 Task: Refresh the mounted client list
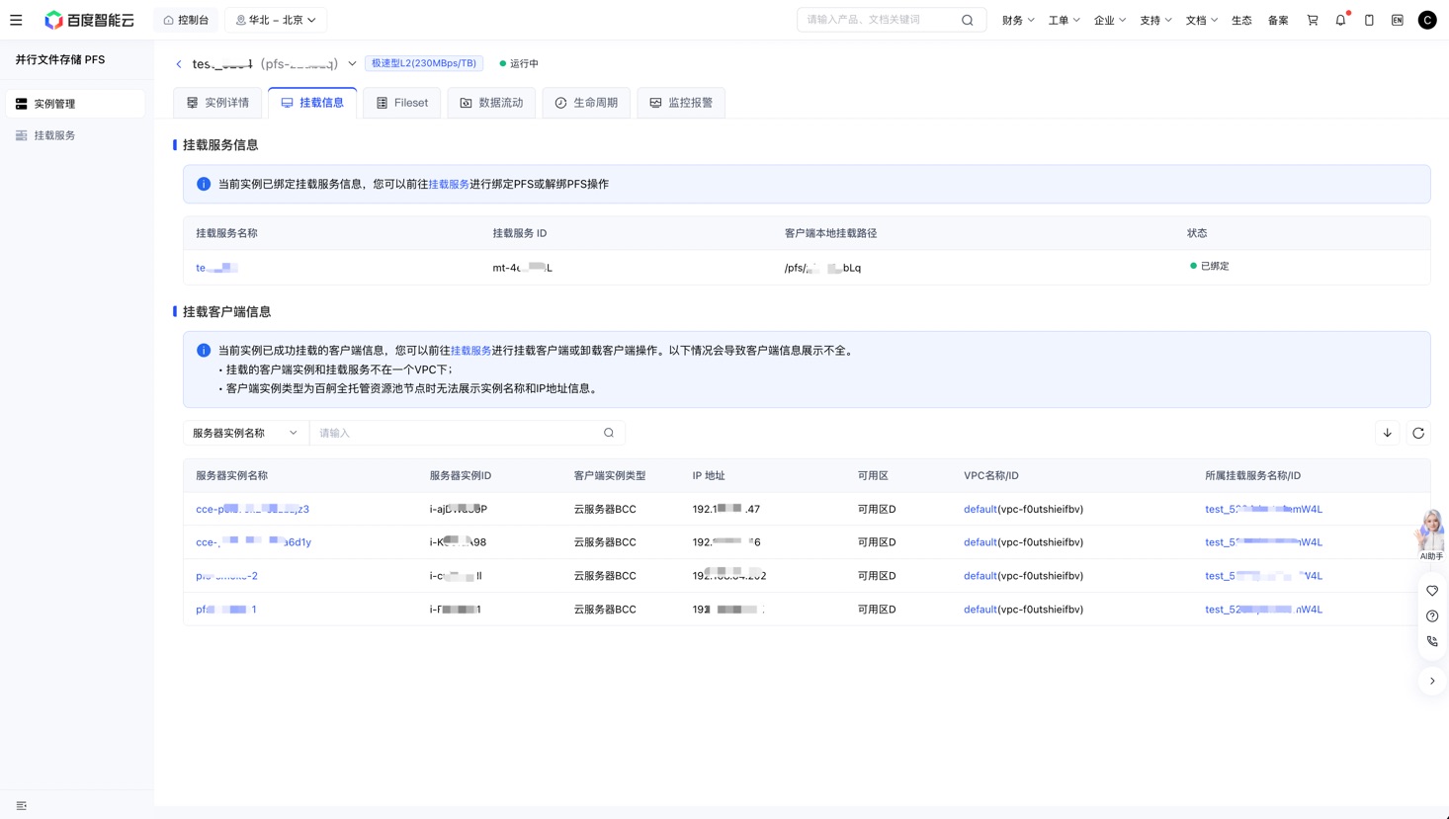tap(1418, 433)
